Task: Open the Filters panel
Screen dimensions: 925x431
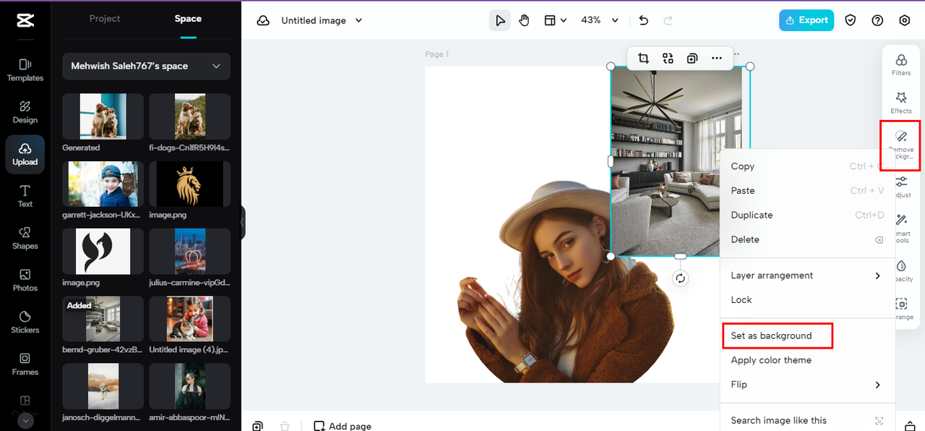Action: [901, 64]
